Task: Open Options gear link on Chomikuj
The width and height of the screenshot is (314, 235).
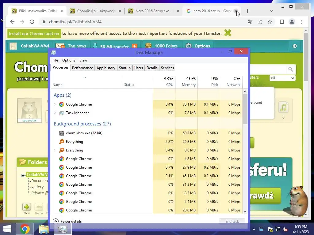Action: [x=197, y=46]
